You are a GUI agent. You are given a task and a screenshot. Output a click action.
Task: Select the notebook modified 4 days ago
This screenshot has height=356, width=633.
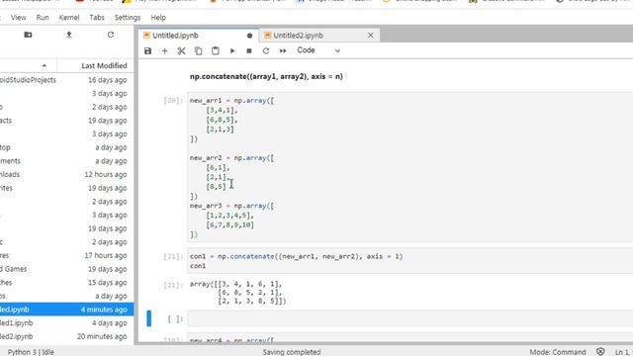tap(66, 323)
